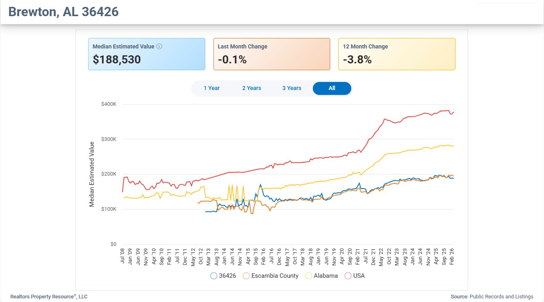Click the Jul '08 x-axis label
The height and width of the screenshot is (302, 544).
[x=123, y=255]
